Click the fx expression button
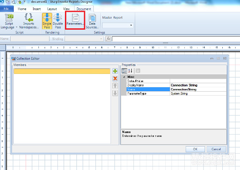The width and height of the screenshot is (240, 170). coord(108,39)
